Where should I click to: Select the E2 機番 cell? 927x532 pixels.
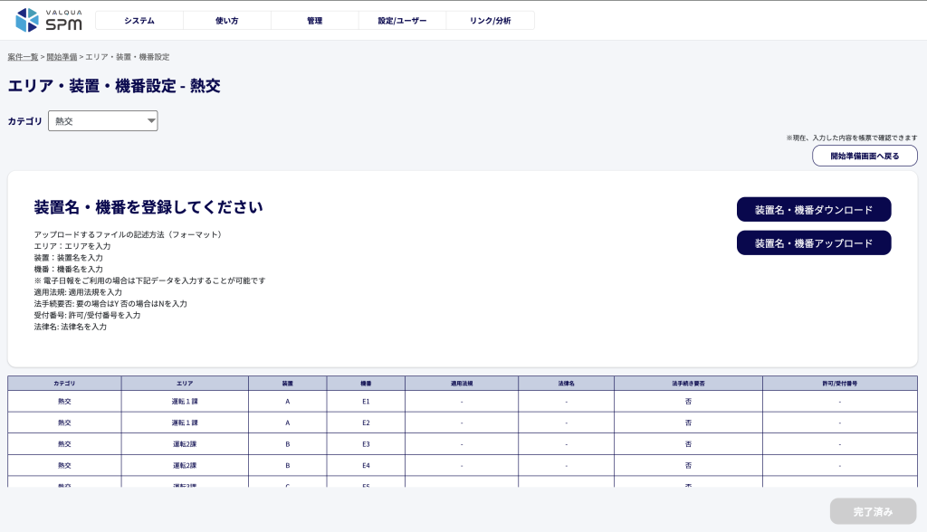pyautogui.click(x=366, y=423)
